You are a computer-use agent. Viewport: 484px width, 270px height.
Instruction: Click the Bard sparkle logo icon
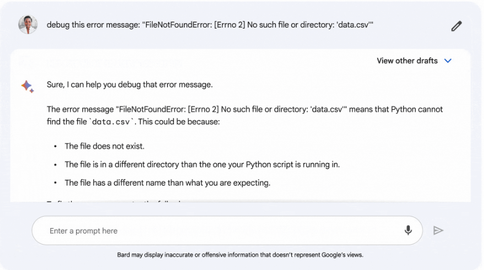tap(27, 86)
